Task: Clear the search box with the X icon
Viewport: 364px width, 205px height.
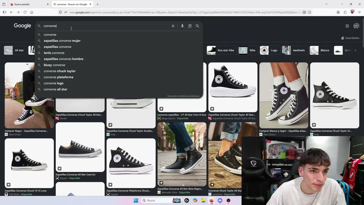Action: (x=173, y=26)
